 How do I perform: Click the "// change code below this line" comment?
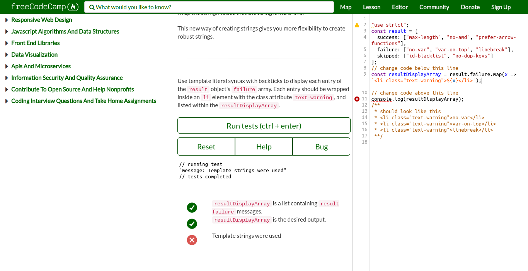[x=415, y=68]
